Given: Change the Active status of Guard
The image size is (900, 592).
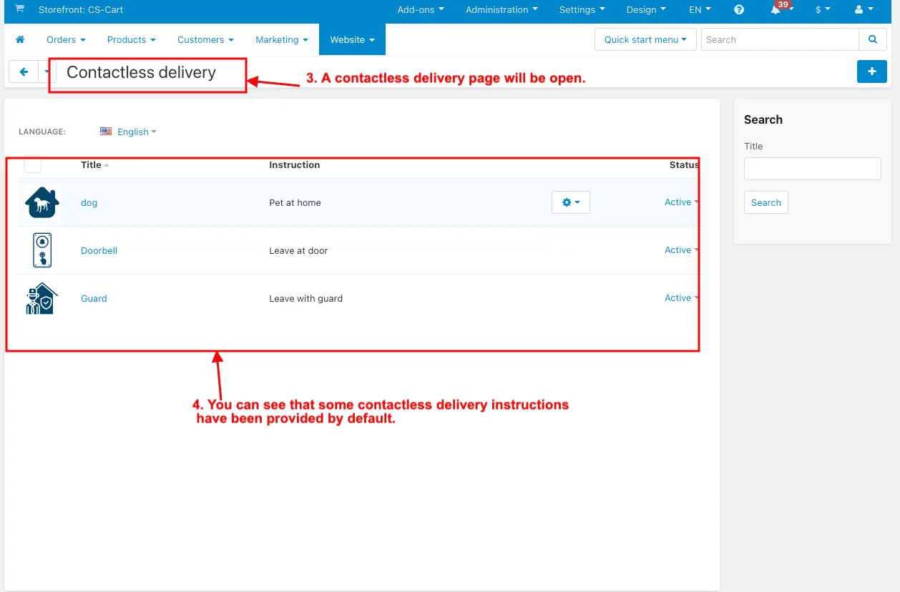Looking at the screenshot, I should [681, 297].
